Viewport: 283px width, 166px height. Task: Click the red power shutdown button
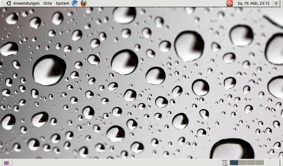click(230, 3)
